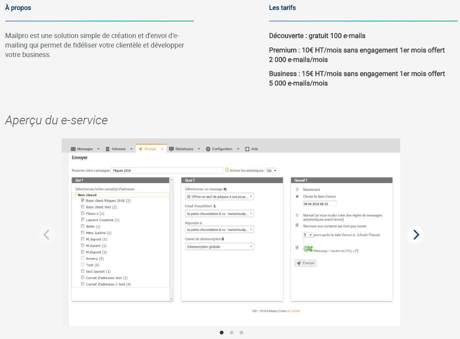Check the Fleurs x checkbox
The width and height of the screenshot is (460, 339).
pyautogui.click(x=82, y=213)
